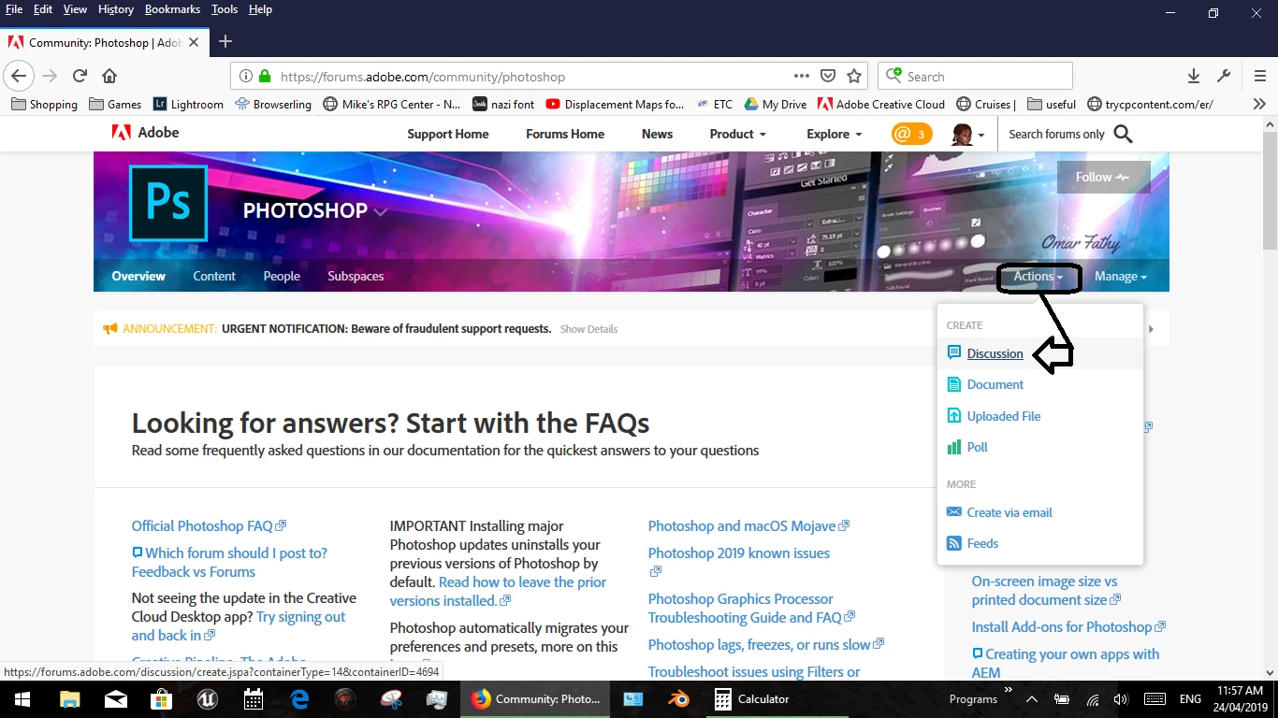Bookmark this page with star icon
Image resolution: width=1278 pixels, height=718 pixels.
tap(853, 76)
